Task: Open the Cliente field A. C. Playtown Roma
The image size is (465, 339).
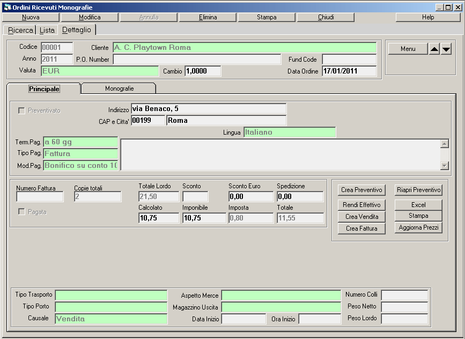Action: tap(245, 47)
